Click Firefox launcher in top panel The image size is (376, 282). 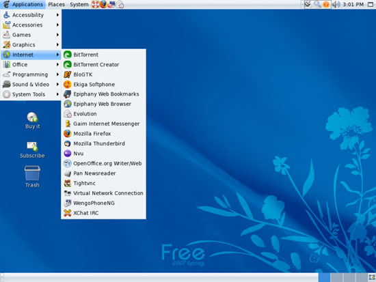click(103, 4)
